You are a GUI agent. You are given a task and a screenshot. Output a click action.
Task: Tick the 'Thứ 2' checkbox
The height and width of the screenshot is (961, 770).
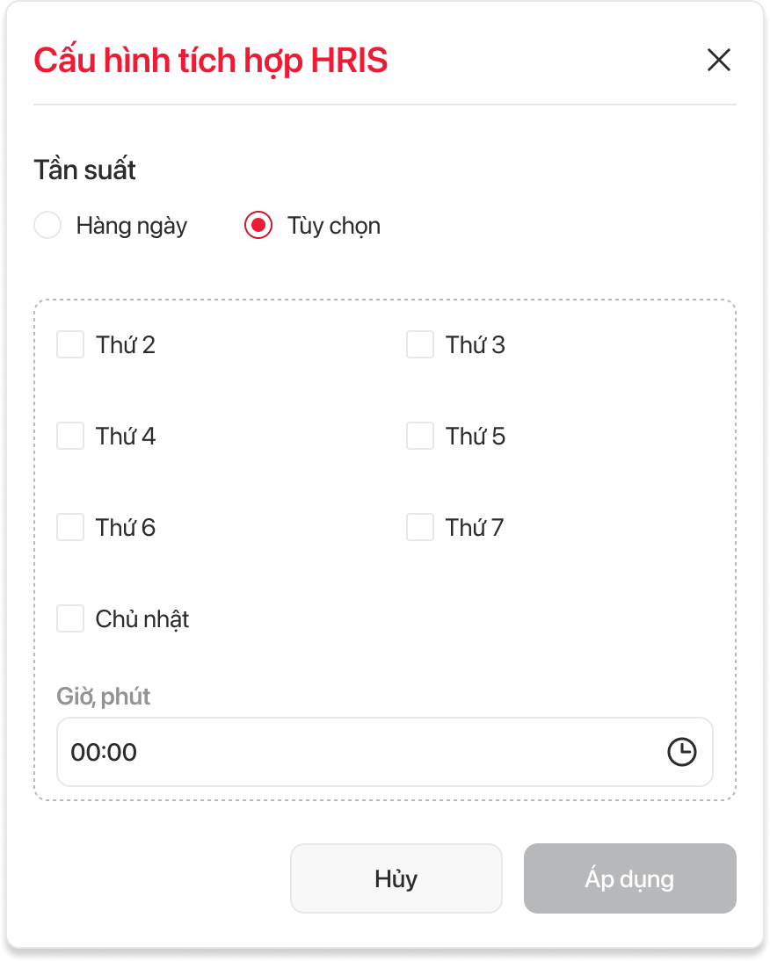[70, 344]
